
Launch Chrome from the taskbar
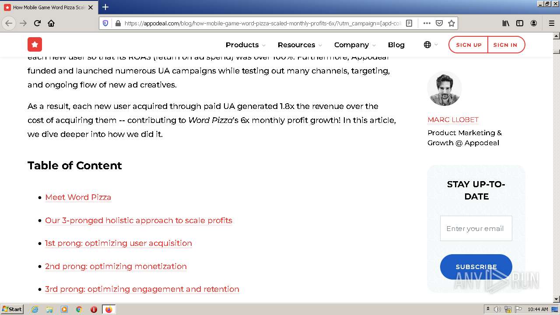[x=79, y=309]
